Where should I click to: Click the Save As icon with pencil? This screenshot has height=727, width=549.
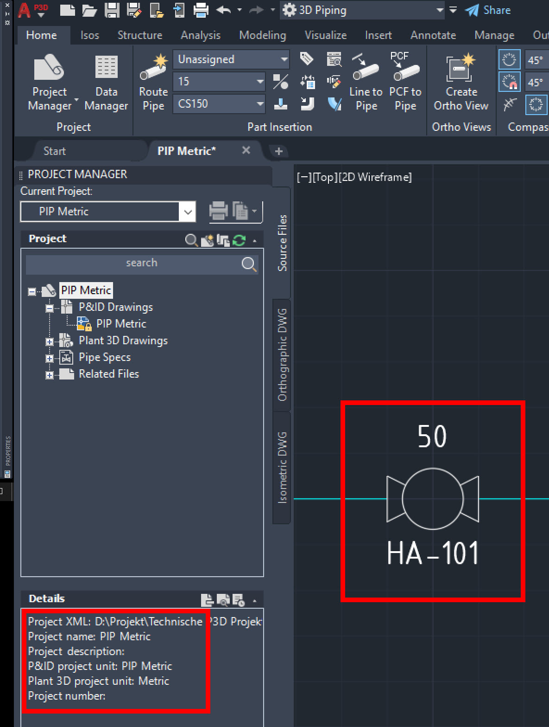134,10
